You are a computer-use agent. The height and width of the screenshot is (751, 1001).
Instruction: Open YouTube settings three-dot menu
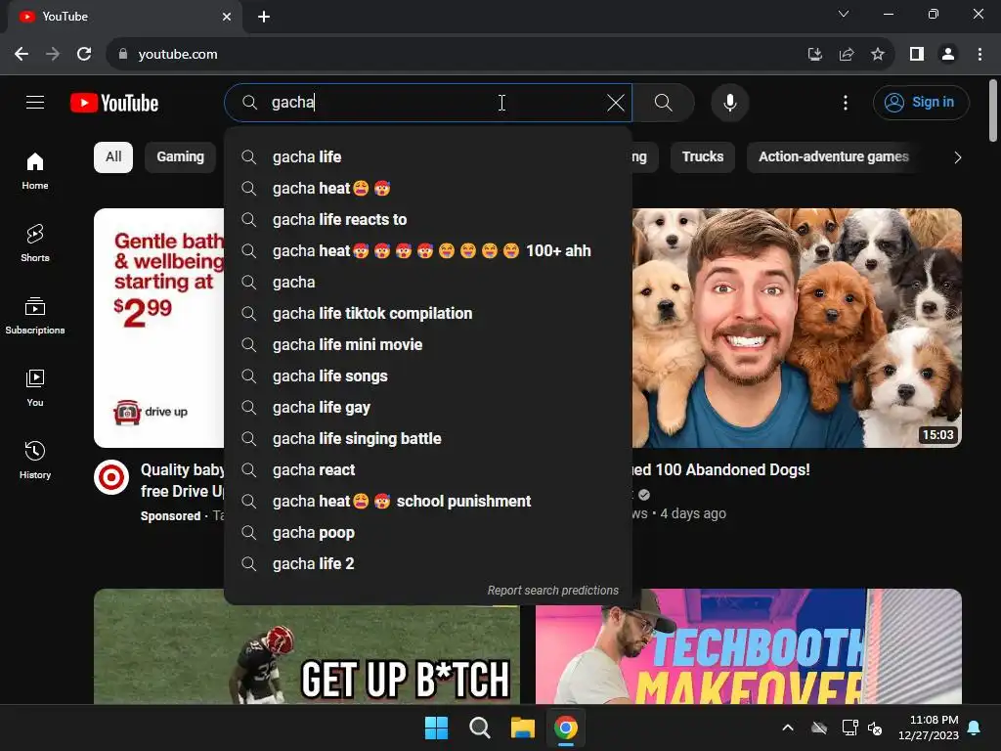846,102
